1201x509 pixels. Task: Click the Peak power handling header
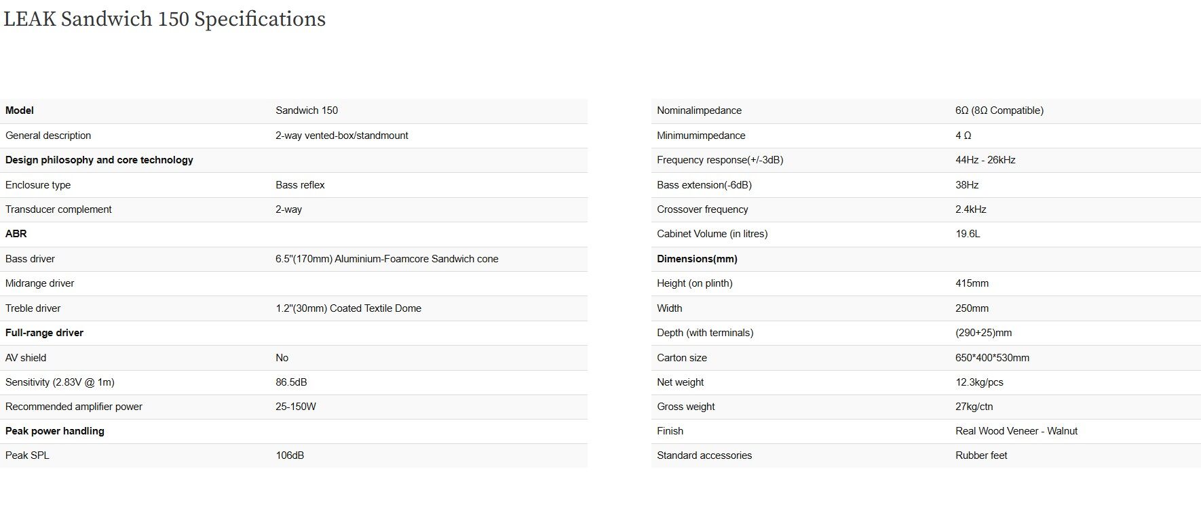(x=55, y=431)
